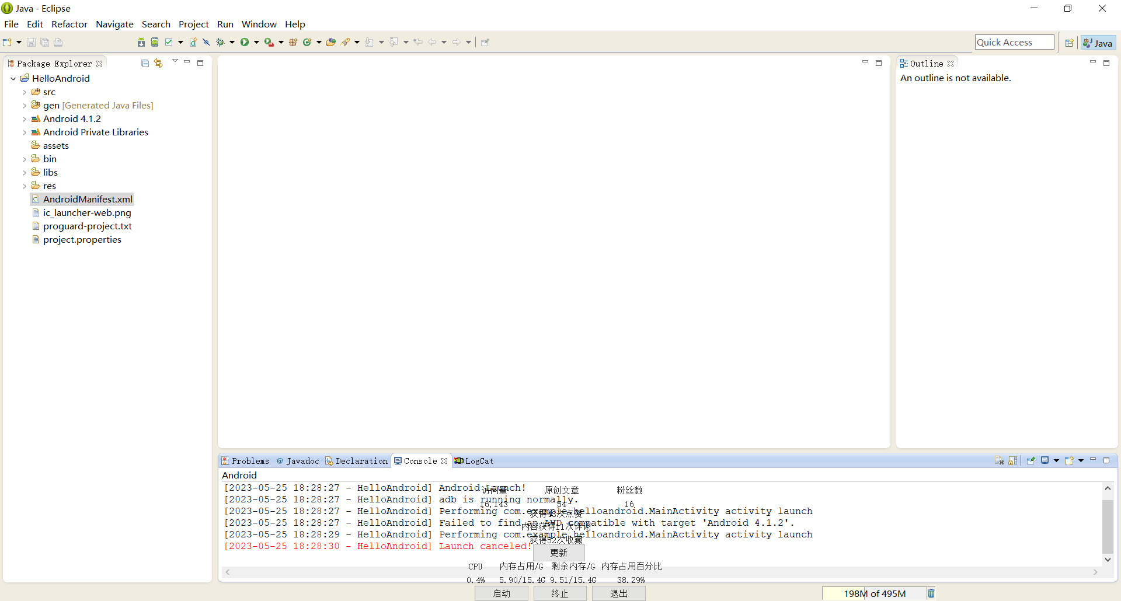Open the Navigate menu
Screen dimensions: 1121x601
[x=114, y=24]
